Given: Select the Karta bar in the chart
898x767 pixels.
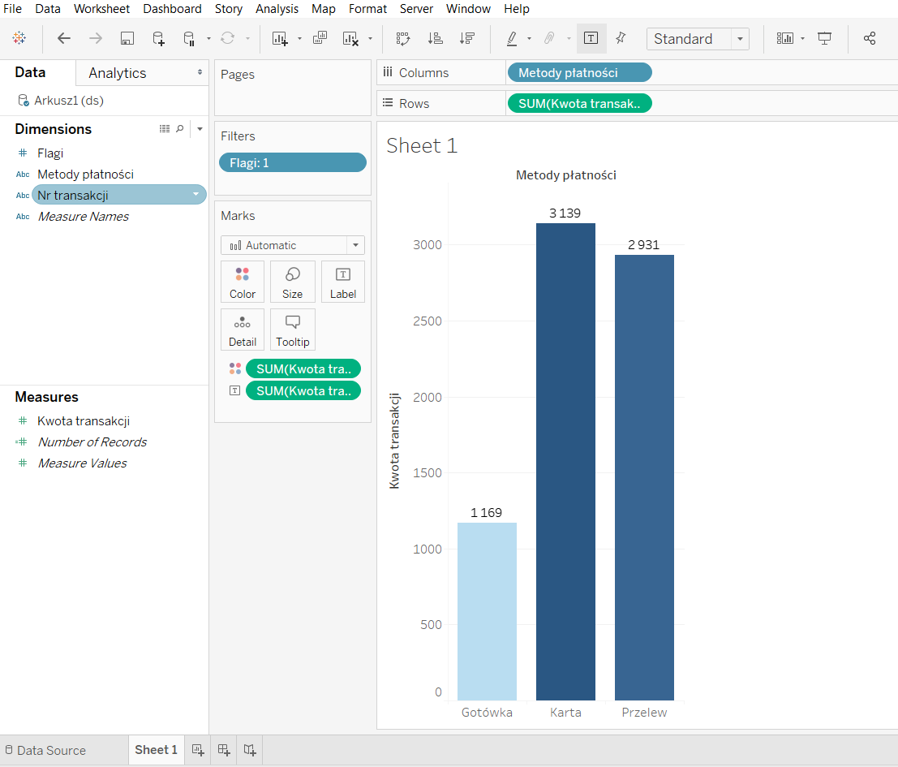Looking at the screenshot, I should point(565,461).
